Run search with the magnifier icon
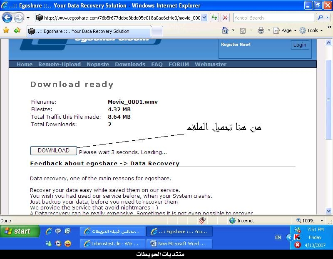The width and height of the screenshot is (333, 259). [x=320, y=17]
